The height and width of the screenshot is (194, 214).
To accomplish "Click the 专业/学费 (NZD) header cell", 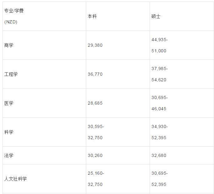I will click(x=14, y=16).
